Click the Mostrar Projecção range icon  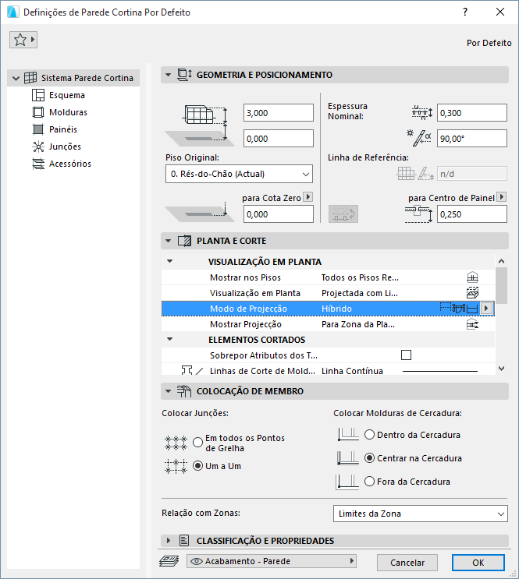tap(472, 324)
